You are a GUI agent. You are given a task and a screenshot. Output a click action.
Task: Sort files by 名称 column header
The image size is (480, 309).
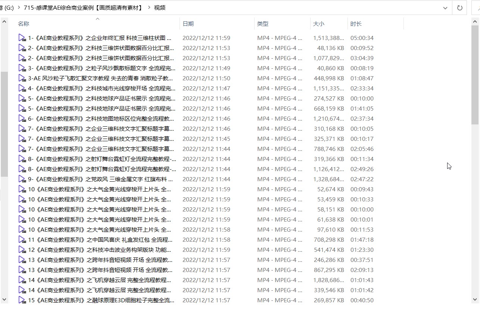point(24,24)
